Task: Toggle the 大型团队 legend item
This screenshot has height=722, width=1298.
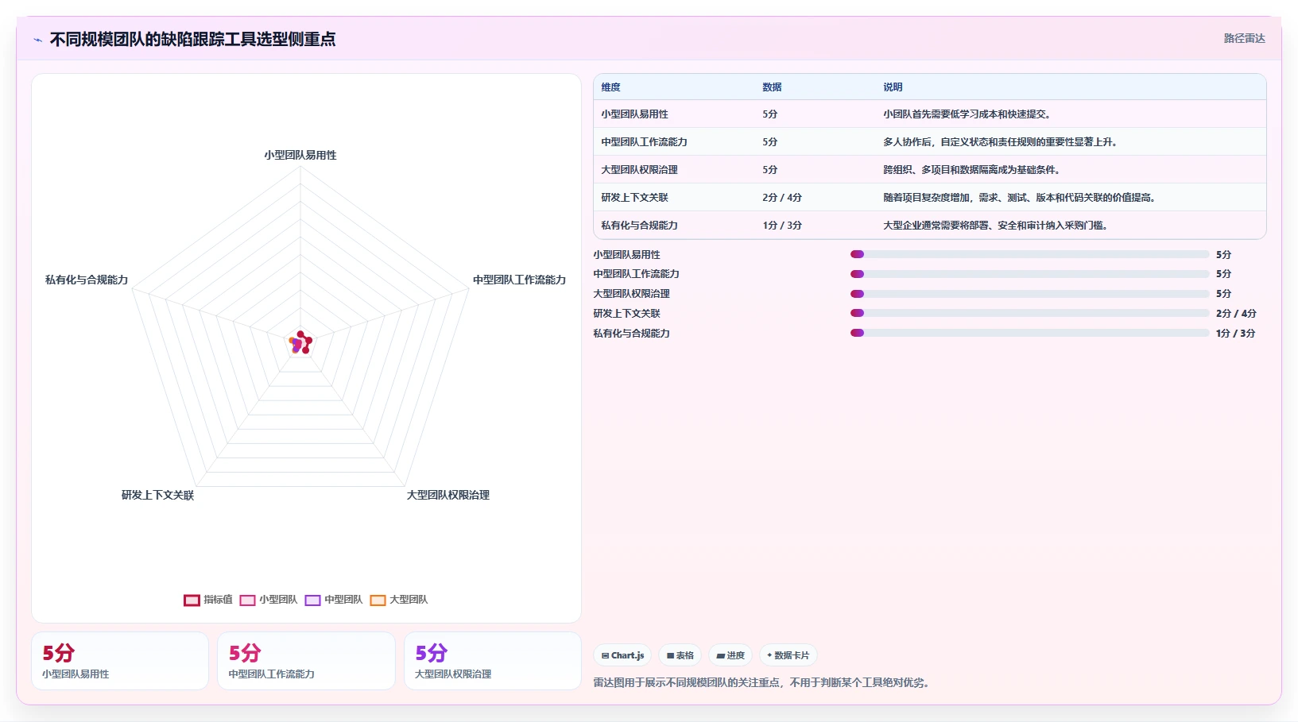Action: 399,600
